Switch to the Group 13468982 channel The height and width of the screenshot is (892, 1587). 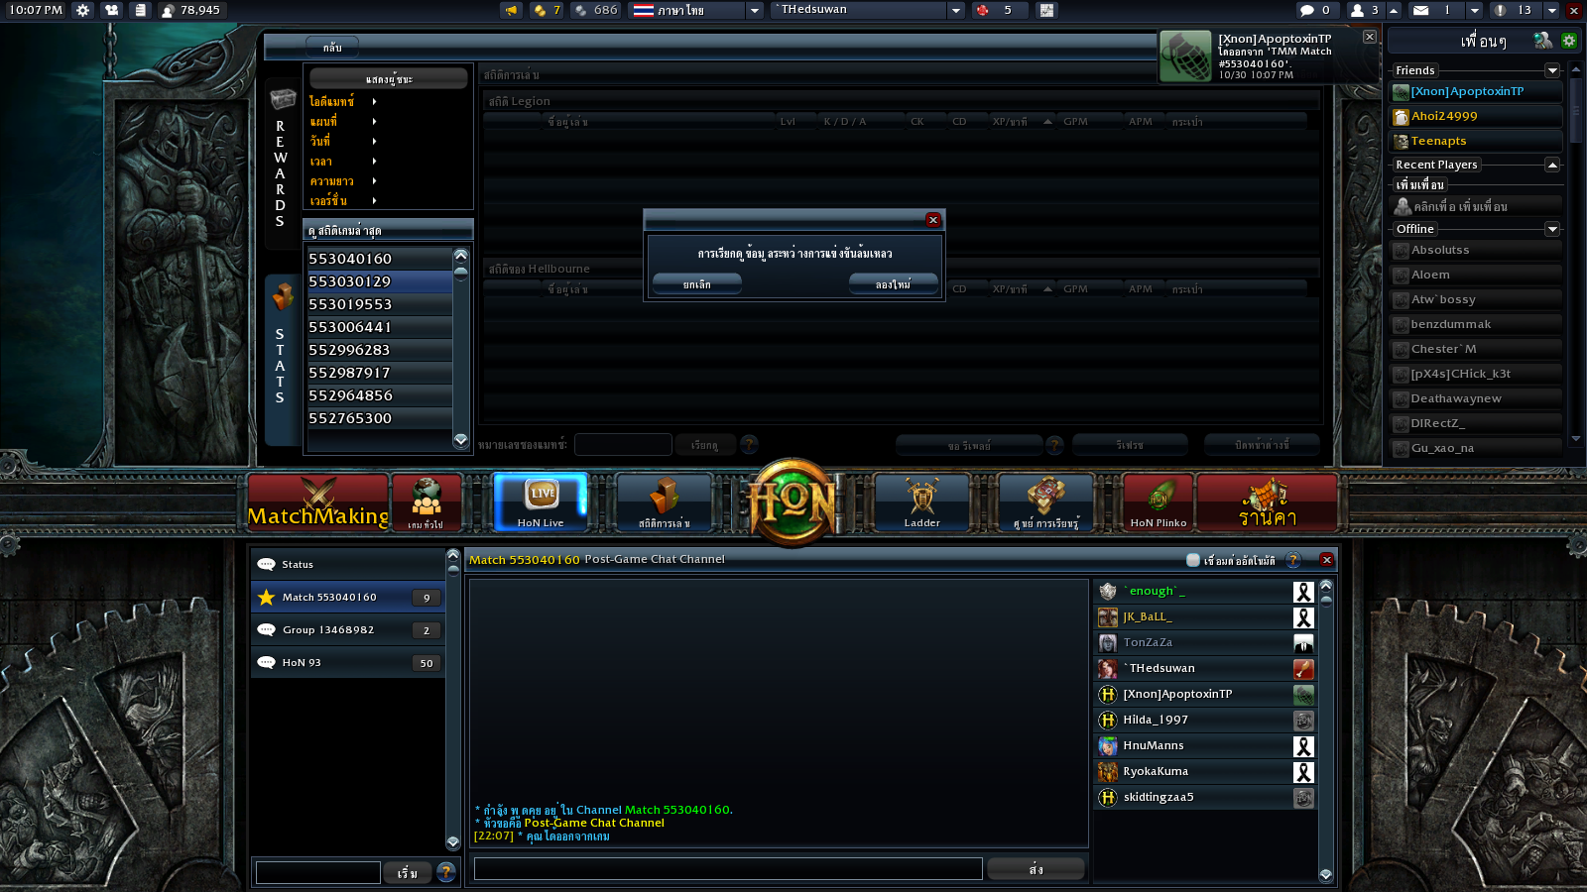click(347, 629)
